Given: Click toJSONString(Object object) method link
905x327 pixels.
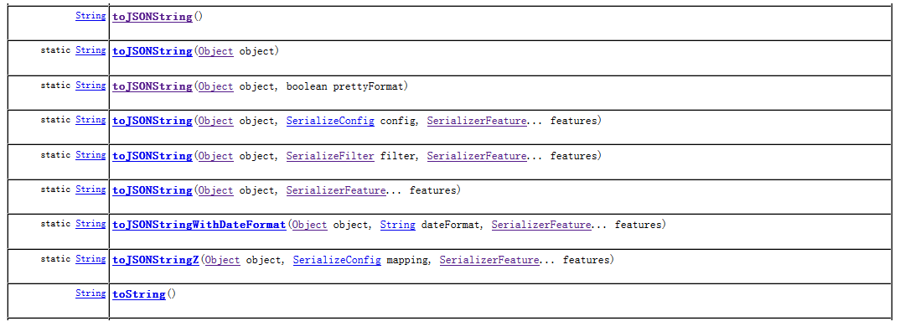Looking at the screenshot, I should [153, 51].
